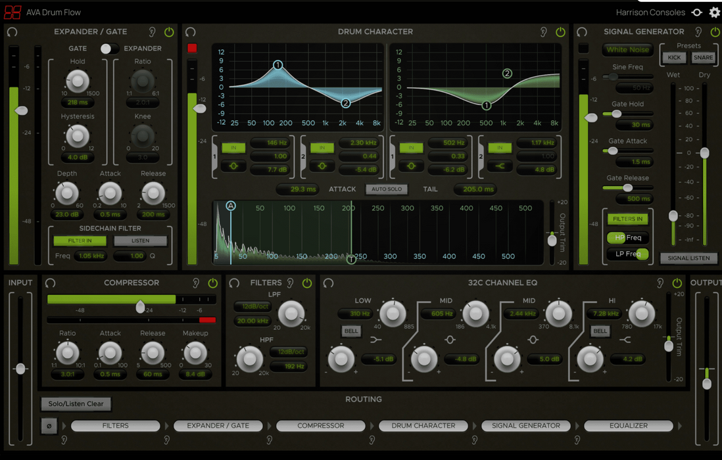Select the SNARE preset
Viewport: 722px width, 460px height.
(703, 58)
